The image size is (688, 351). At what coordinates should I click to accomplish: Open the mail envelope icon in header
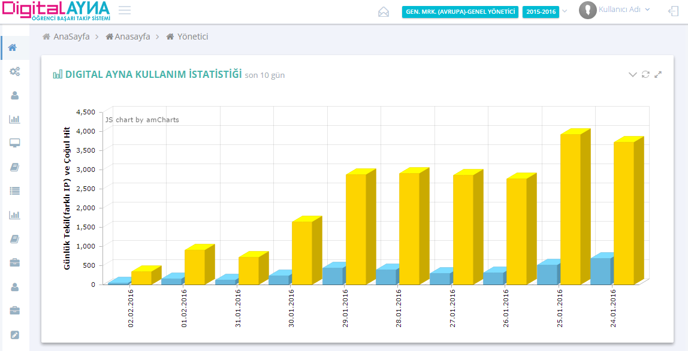[x=384, y=12]
